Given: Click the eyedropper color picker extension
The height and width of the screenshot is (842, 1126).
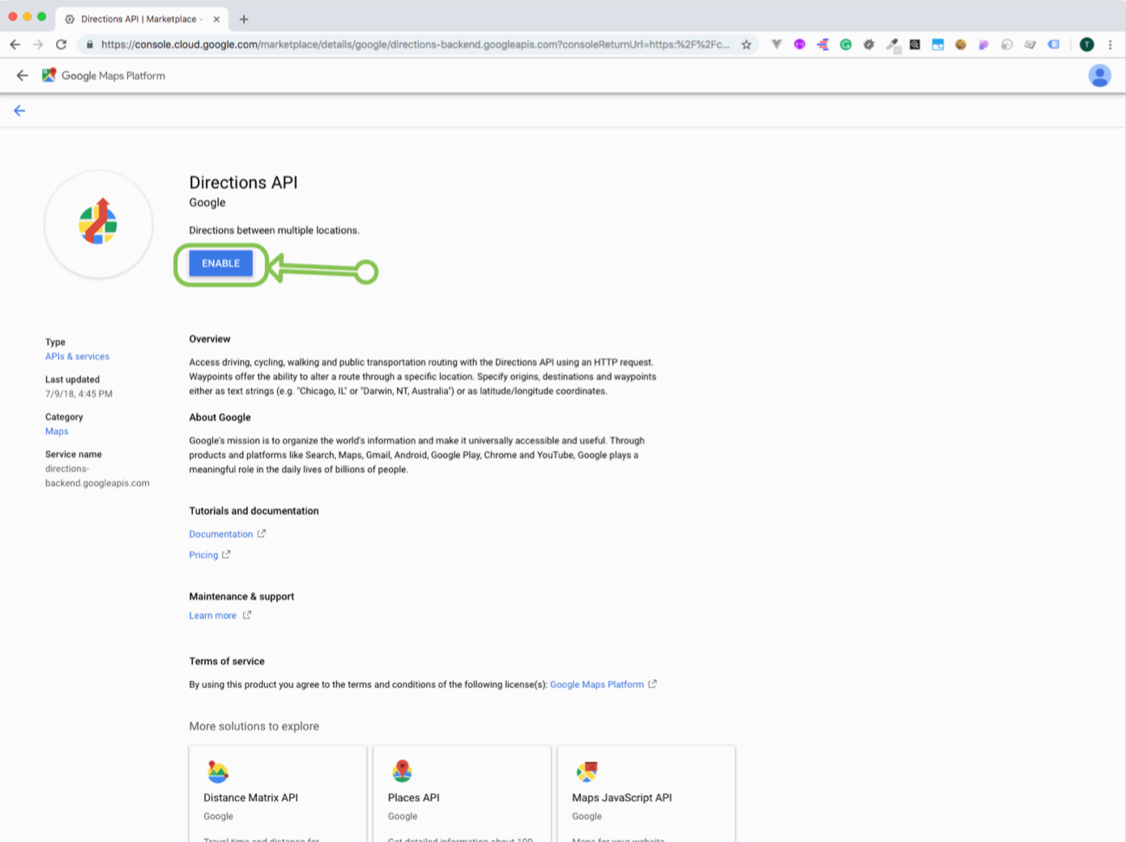Looking at the screenshot, I should coord(892,45).
